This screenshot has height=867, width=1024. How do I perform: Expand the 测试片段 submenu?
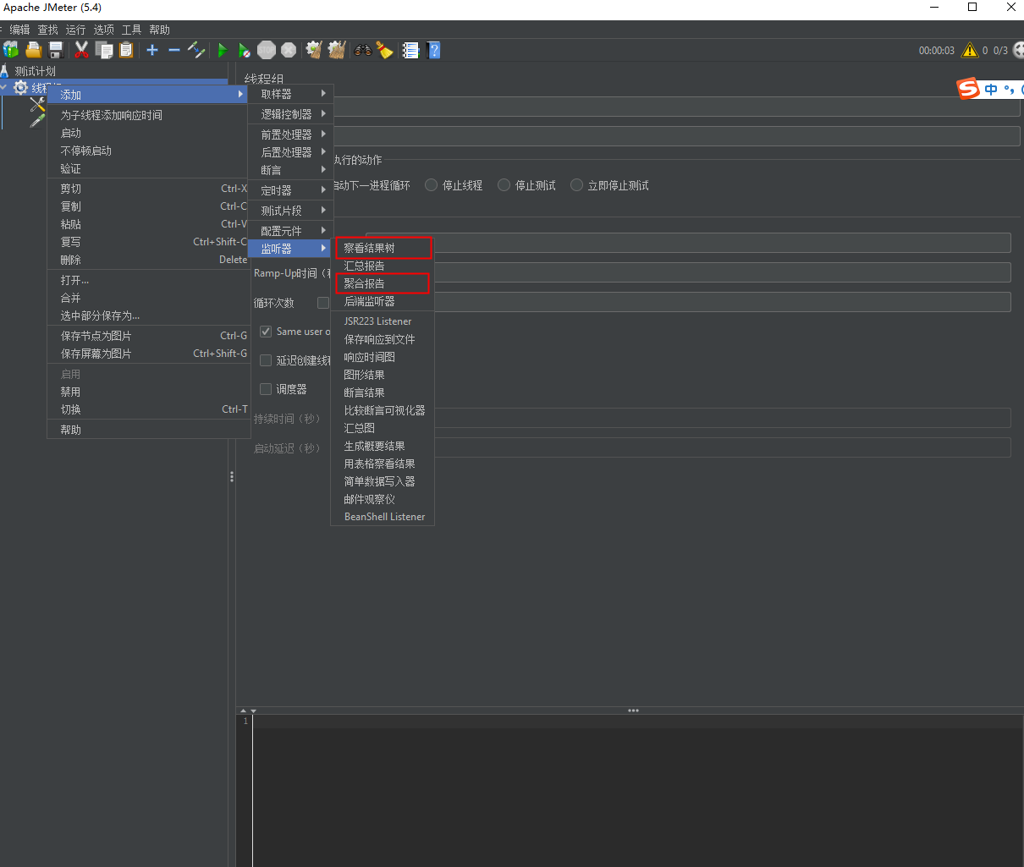[290, 210]
